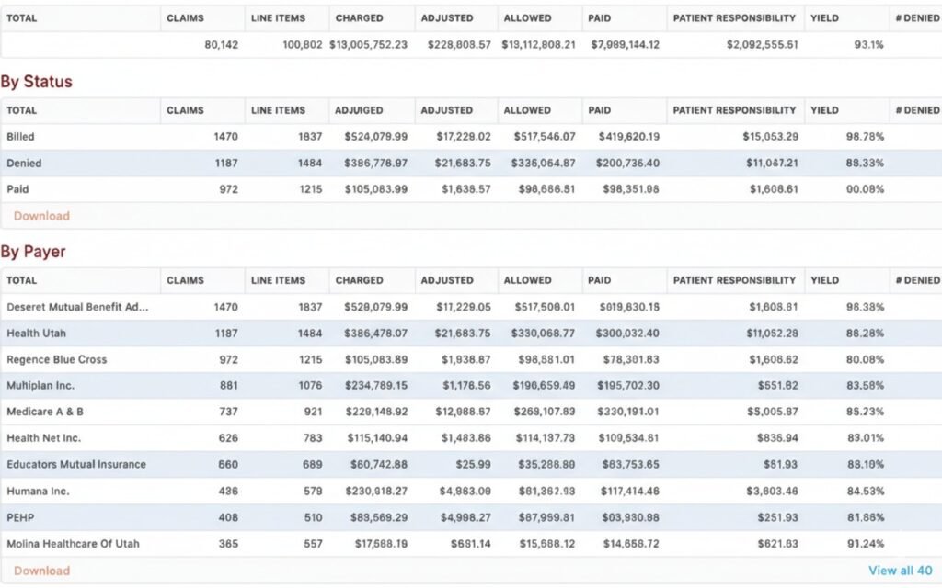The height and width of the screenshot is (588, 942).
Task: Open the Deseret Mutual Benefit payer row
Action: (x=77, y=307)
